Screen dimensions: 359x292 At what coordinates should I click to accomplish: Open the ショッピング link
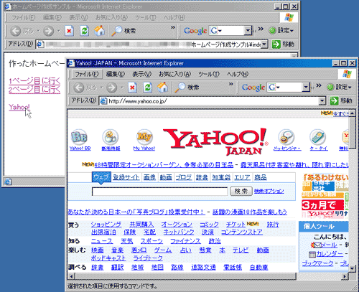tap(106, 225)
